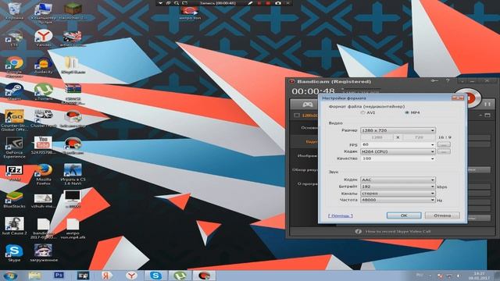500x281 pixels.
Task: Confirm format settings with OK
Action: click(404, 215)
